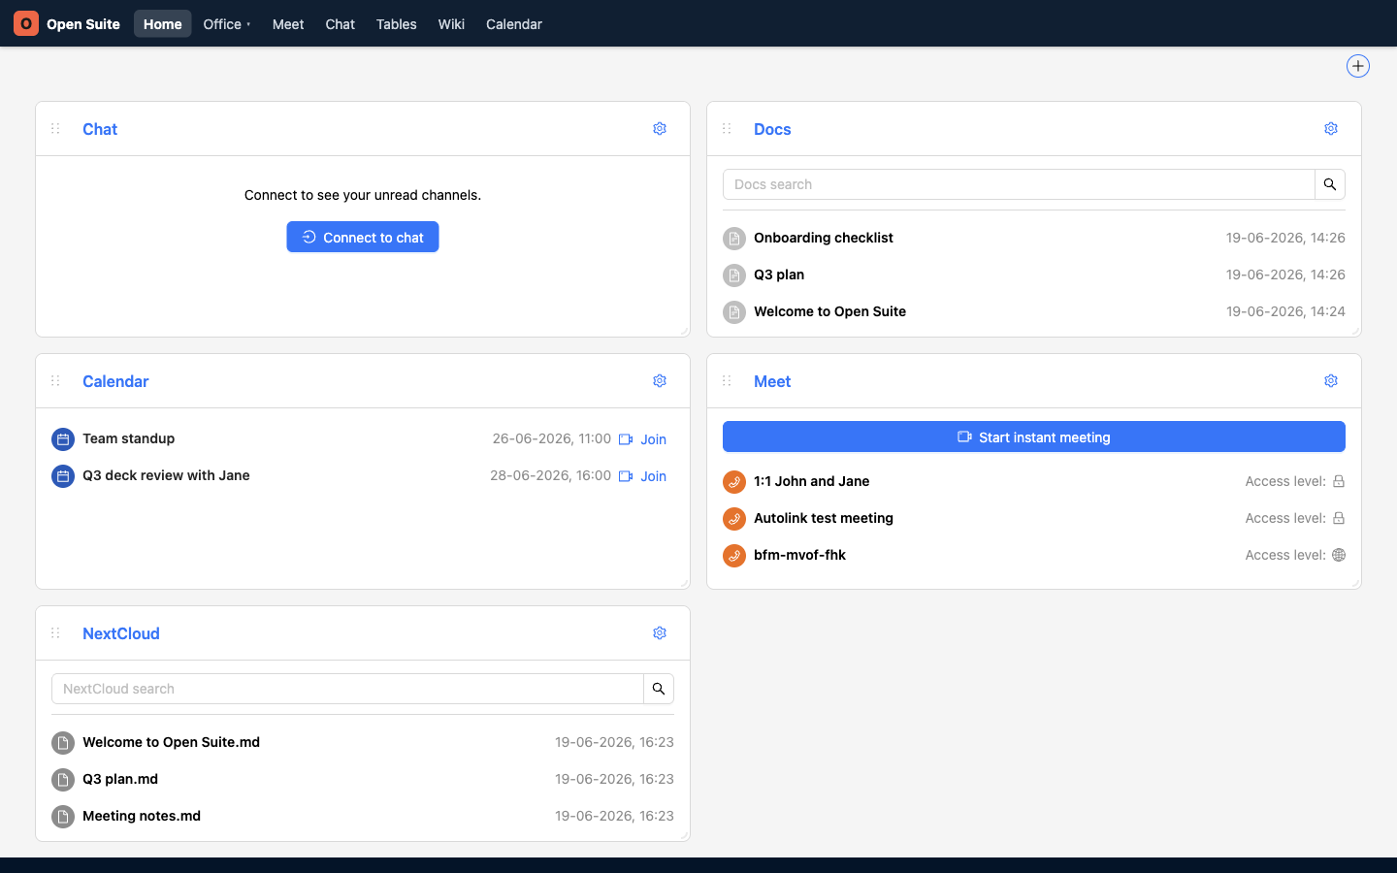Open the Chat widget title link
This screenshot has height=873, width=1397.
[100, 129]
